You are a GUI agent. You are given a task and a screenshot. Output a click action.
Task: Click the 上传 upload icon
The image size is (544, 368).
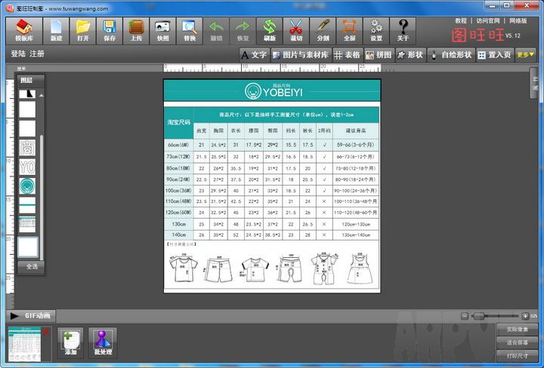pyautogui.click(x=136, y=30)
